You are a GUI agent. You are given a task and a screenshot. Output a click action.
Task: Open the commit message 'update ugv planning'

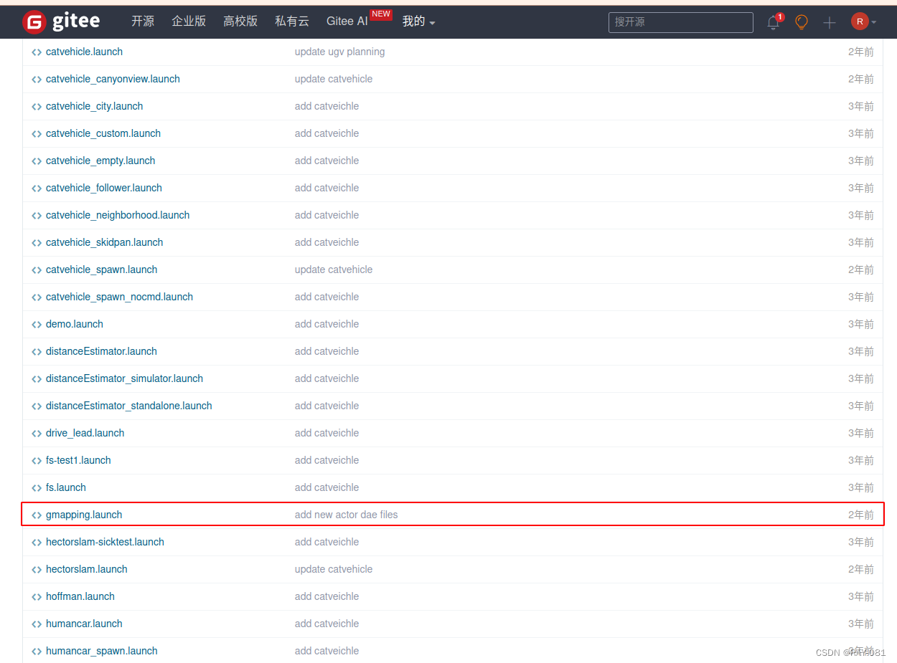coord(339,52)
